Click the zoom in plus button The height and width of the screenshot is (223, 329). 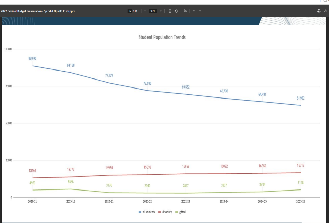[161, 11]
